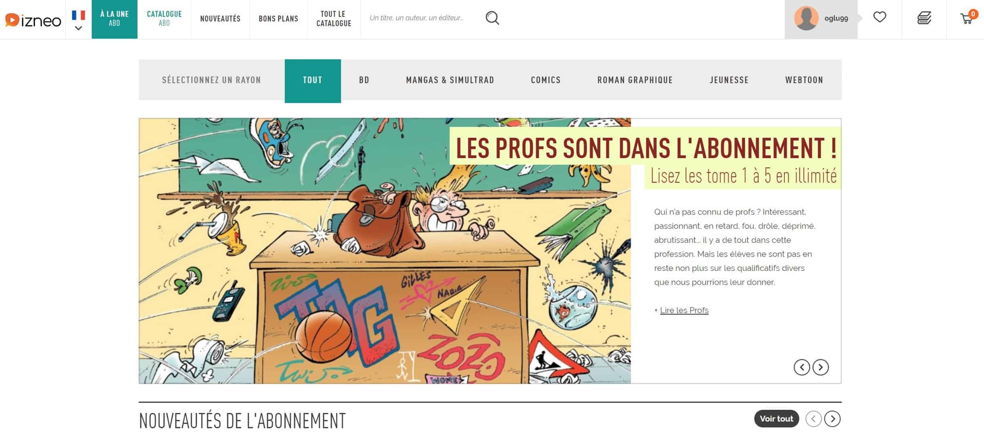The width and height of the screenshot is (984, 436).
Task: Click the oglu99 profile avatar
Action: coord(806,18)
